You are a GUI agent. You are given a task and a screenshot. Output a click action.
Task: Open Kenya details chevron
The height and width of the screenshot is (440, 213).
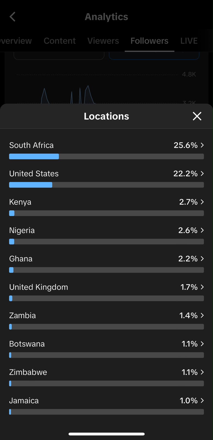click(202, 202)
